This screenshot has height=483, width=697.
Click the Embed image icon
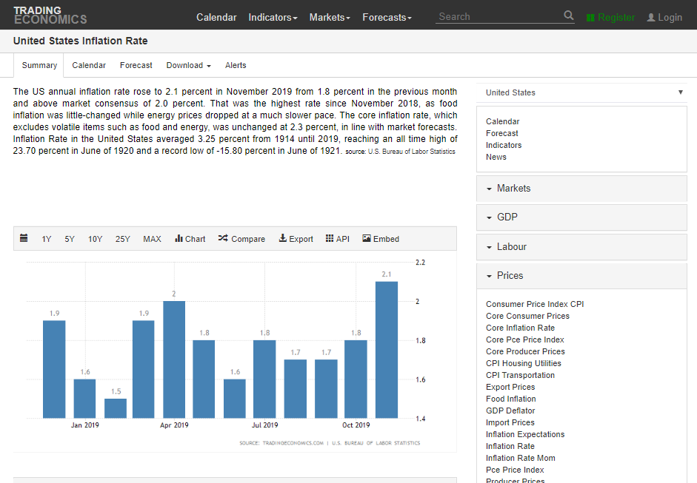(367, 239)
